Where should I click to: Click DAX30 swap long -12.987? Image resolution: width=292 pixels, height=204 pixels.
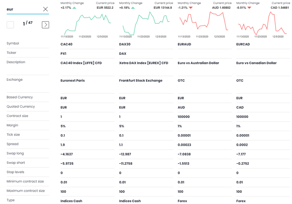tap(125, 154)
